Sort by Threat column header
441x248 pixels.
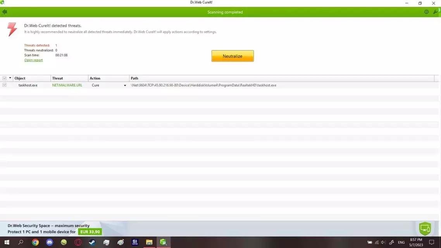pos(69,78)
